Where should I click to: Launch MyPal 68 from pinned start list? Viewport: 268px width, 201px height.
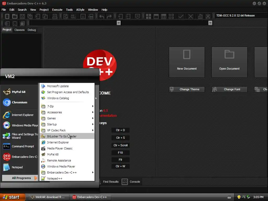[19, 92]
